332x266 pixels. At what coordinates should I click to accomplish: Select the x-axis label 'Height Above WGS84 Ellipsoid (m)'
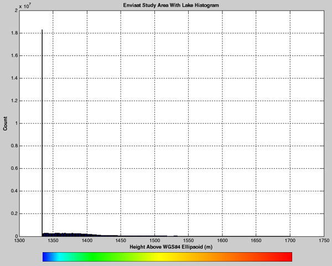pyautogui.click(x=171, y=247)
